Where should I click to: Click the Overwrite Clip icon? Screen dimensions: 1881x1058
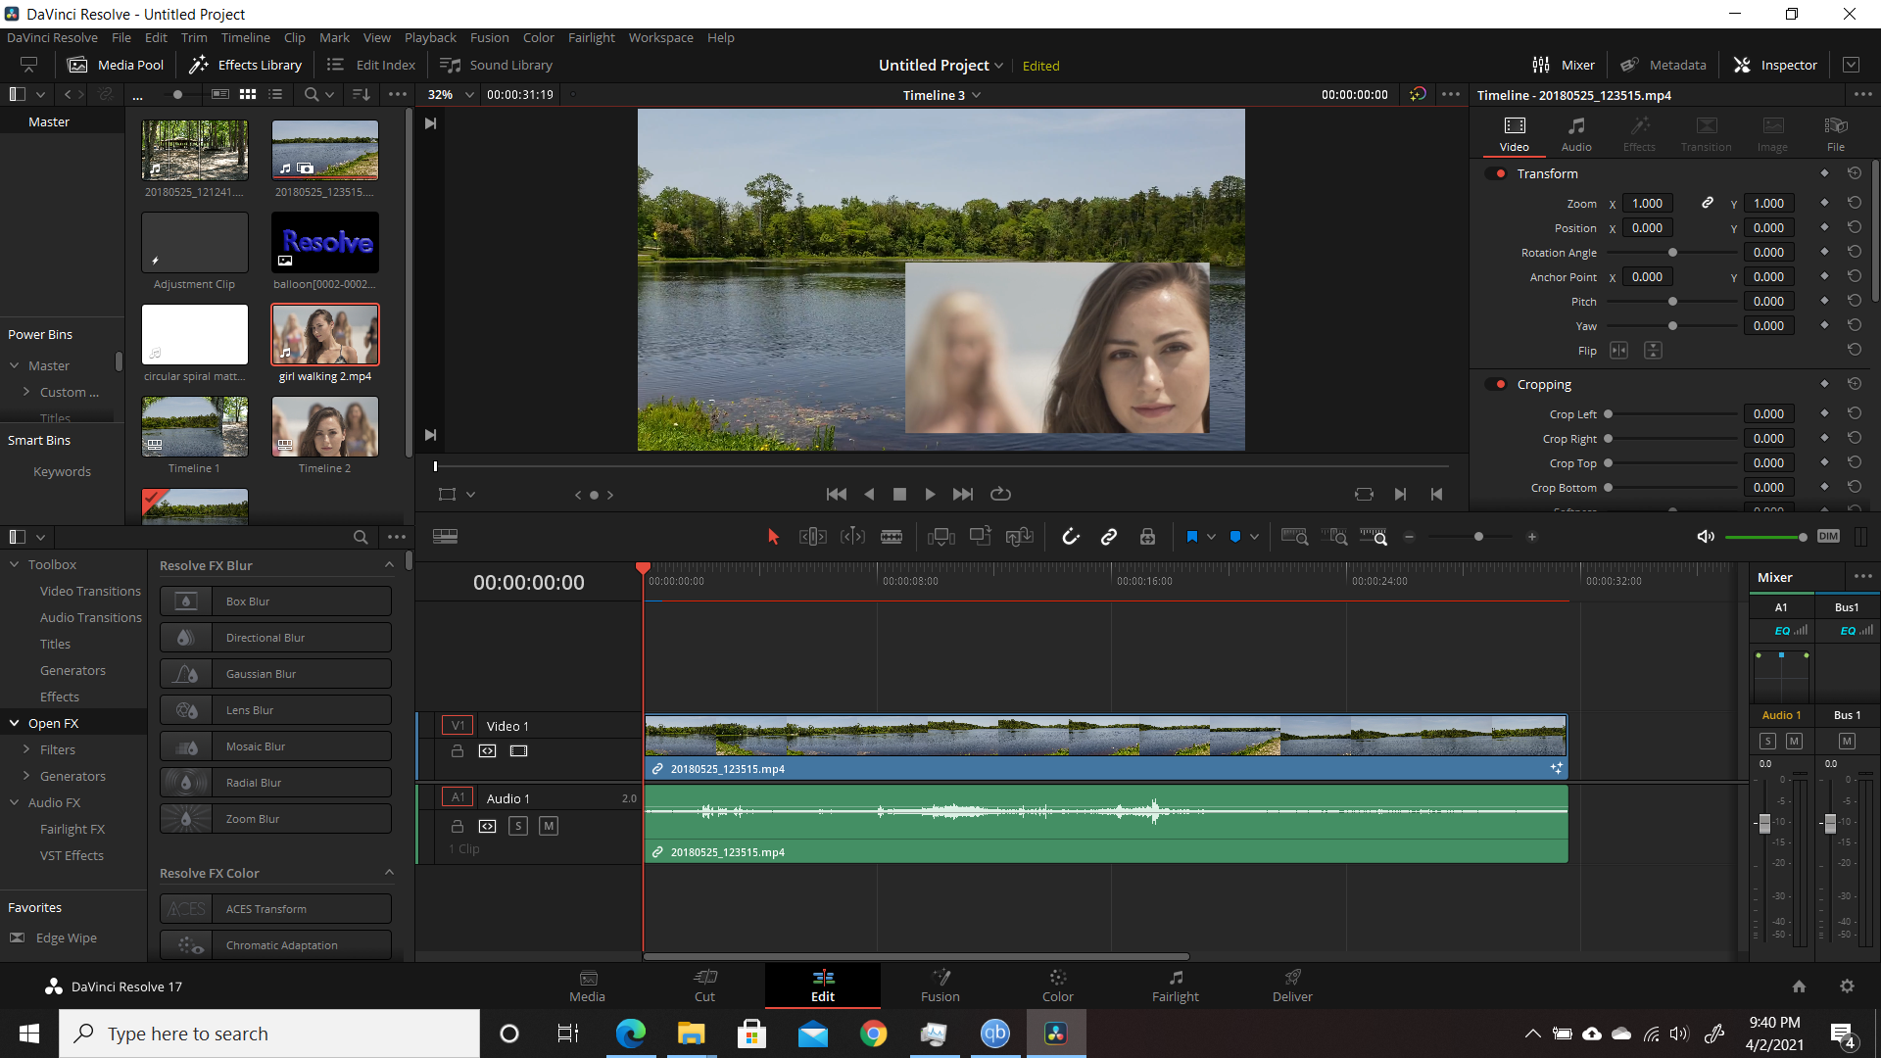(981, 537)
